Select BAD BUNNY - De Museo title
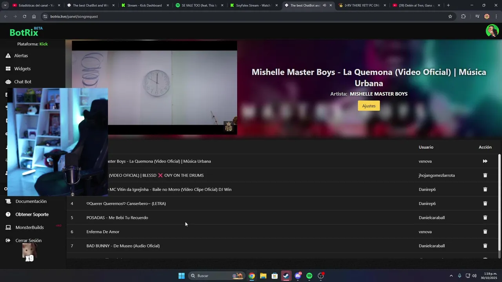 [x=123, y=246]
